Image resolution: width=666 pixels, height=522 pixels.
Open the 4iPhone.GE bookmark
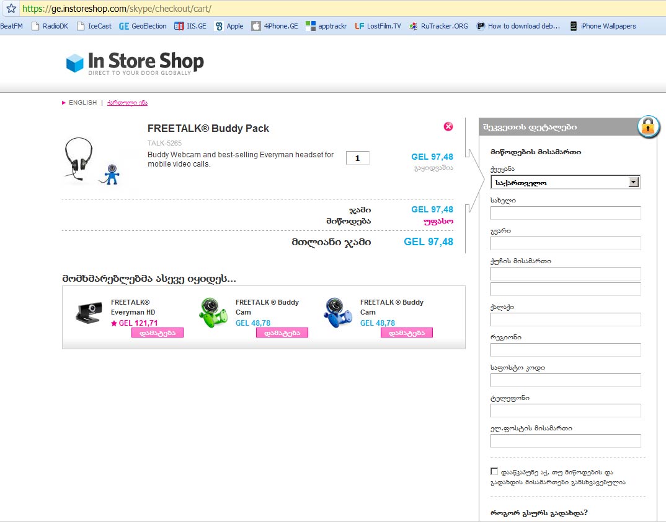tap(275, 26)
